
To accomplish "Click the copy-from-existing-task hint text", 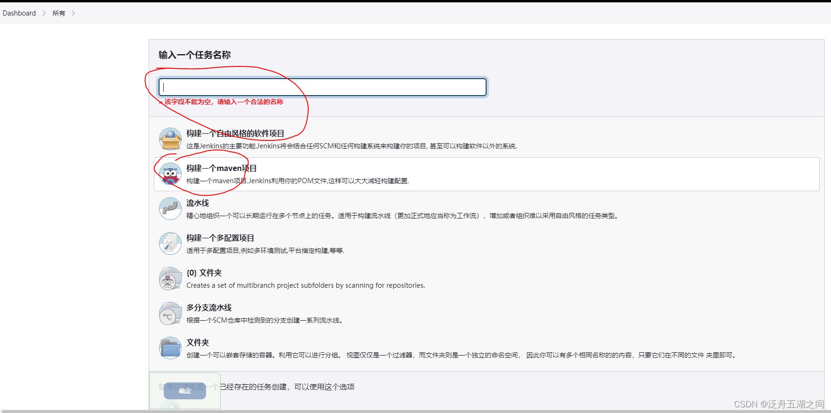I will point(256,387).
